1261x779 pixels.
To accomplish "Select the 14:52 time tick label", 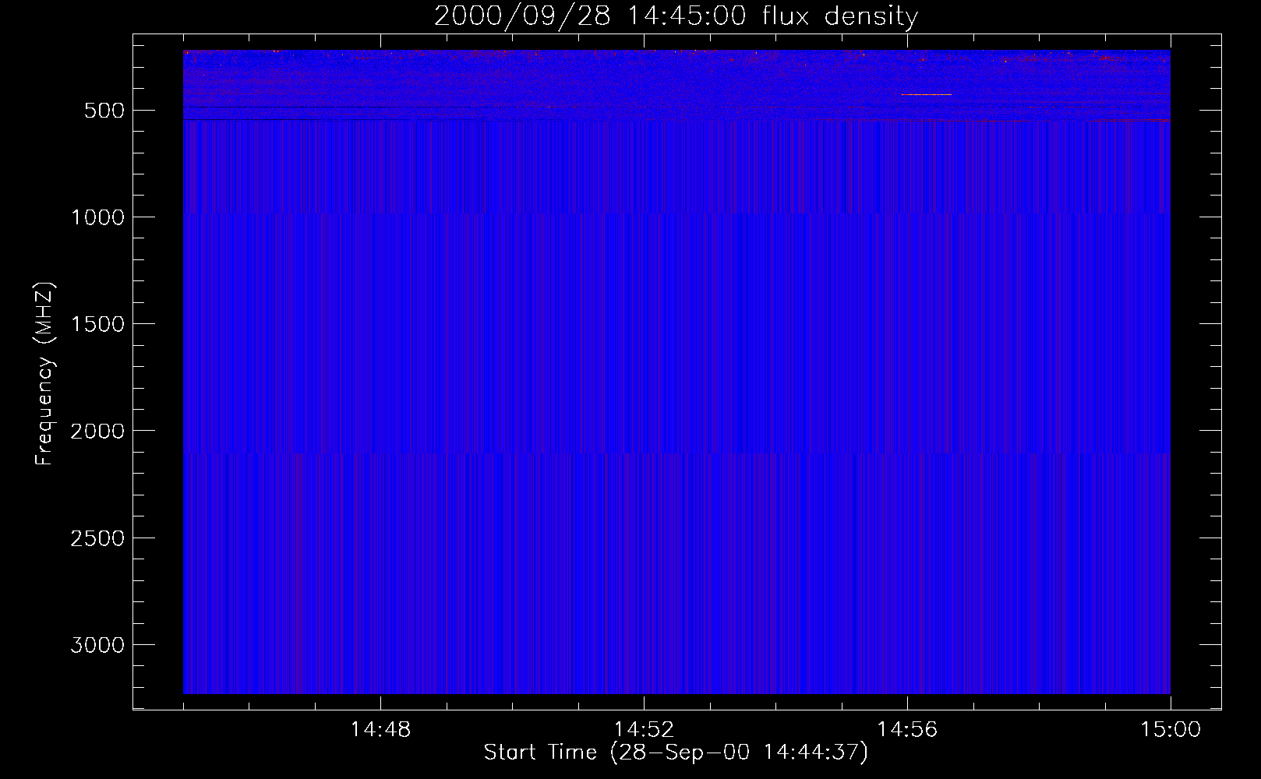I will 644,730.
